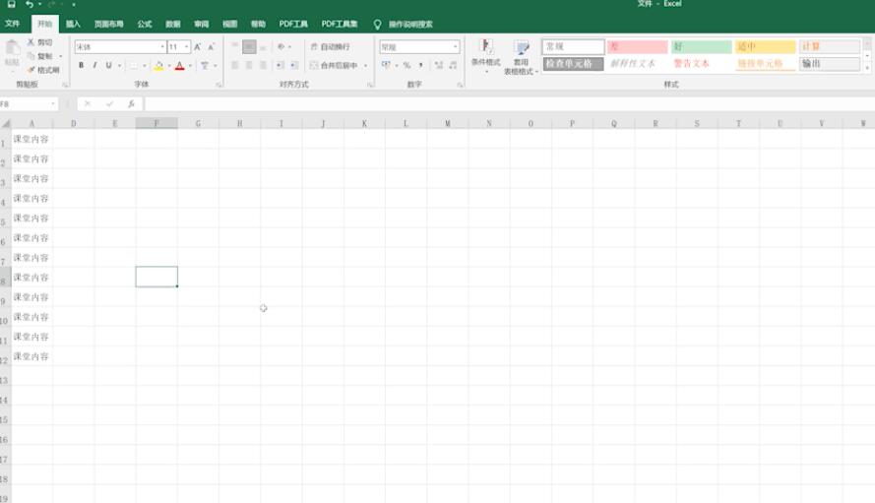
Task: Increase decimal places
Action: point(439,65)
